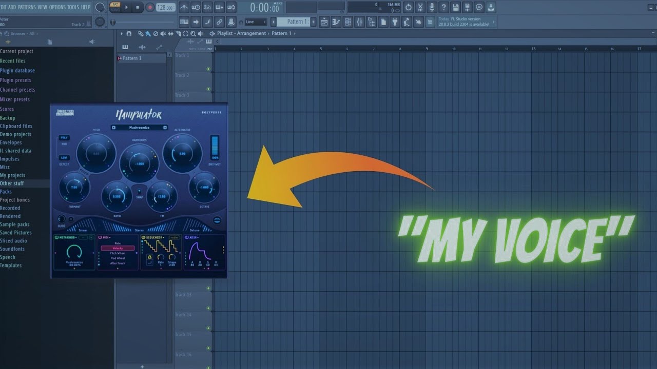Open the PATTERNS menu

(x=27, y=7)
